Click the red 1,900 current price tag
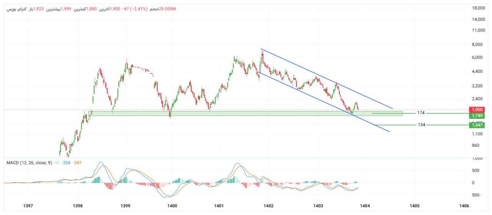 tap(476, 110)
